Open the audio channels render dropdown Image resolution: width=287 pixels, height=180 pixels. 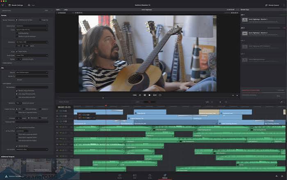point(18,59)
